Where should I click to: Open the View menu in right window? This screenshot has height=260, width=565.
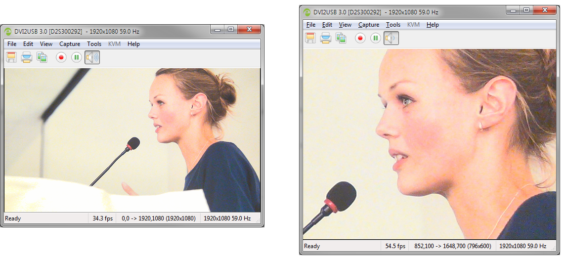point(345,25)
